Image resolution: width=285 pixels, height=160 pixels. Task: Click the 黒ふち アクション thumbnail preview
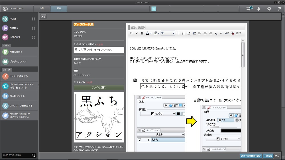tap(99, 117)
